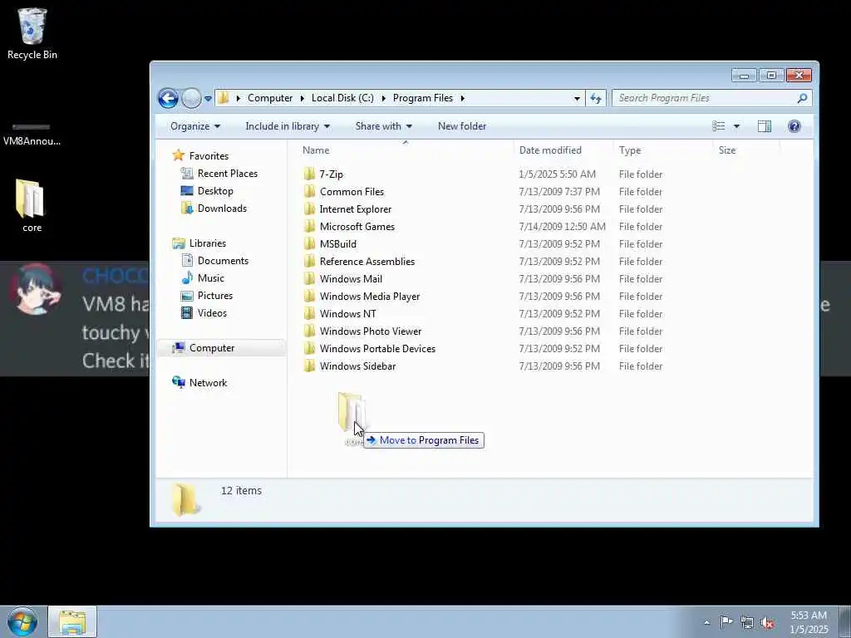Click the muted volume tray icon
The height and width of the screenshot is (638, 851).
767,623
